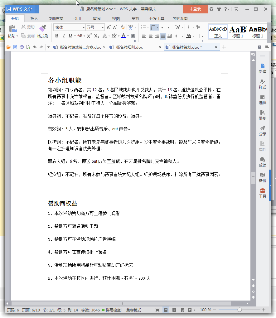Screen dimensions: 276x318
Task: Open the font size dropdown (五号)
Action: pyautogui.click(x=103, y=27)
